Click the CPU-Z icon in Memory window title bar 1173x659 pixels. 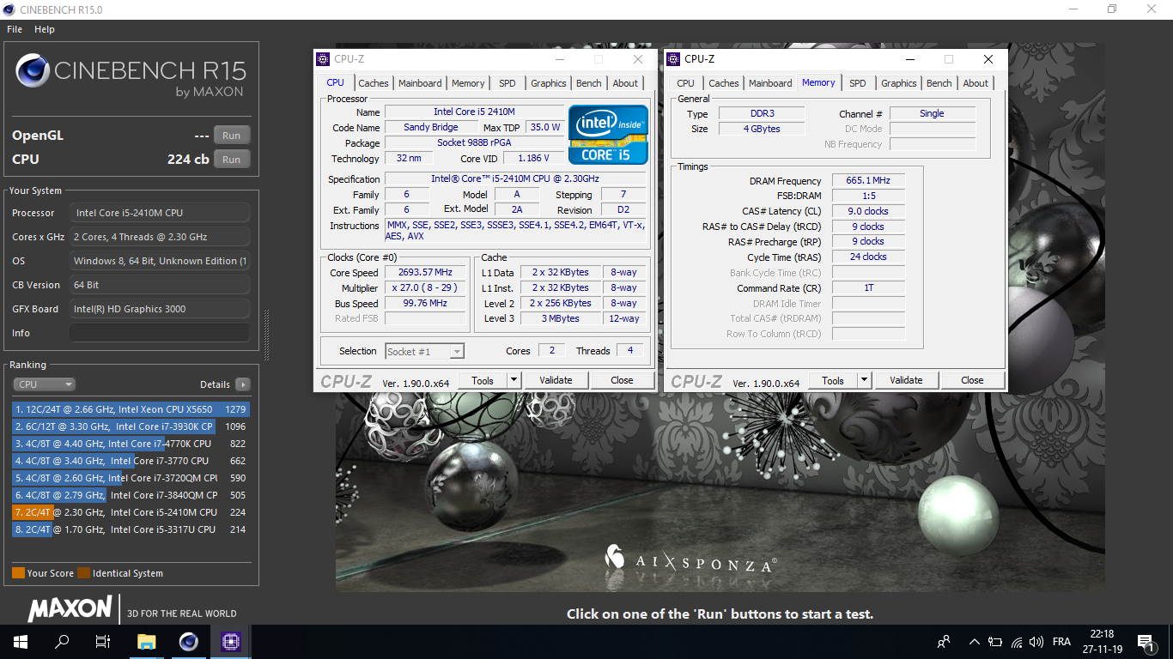coord(673,59)
